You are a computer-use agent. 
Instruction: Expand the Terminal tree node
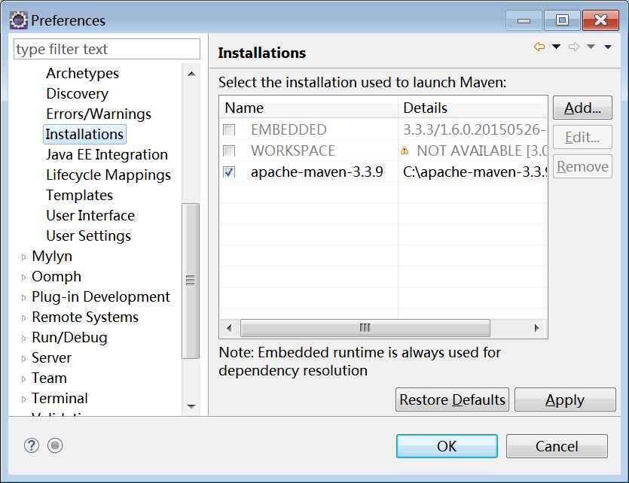tap(23, 399)
